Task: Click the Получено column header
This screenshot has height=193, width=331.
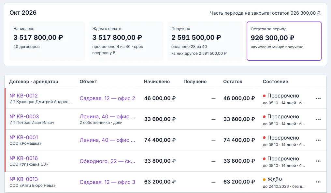Action: 195,82
